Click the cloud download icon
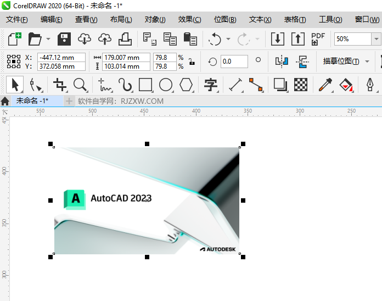The height and width of the screenshot is (301, 382). point(85,39)
